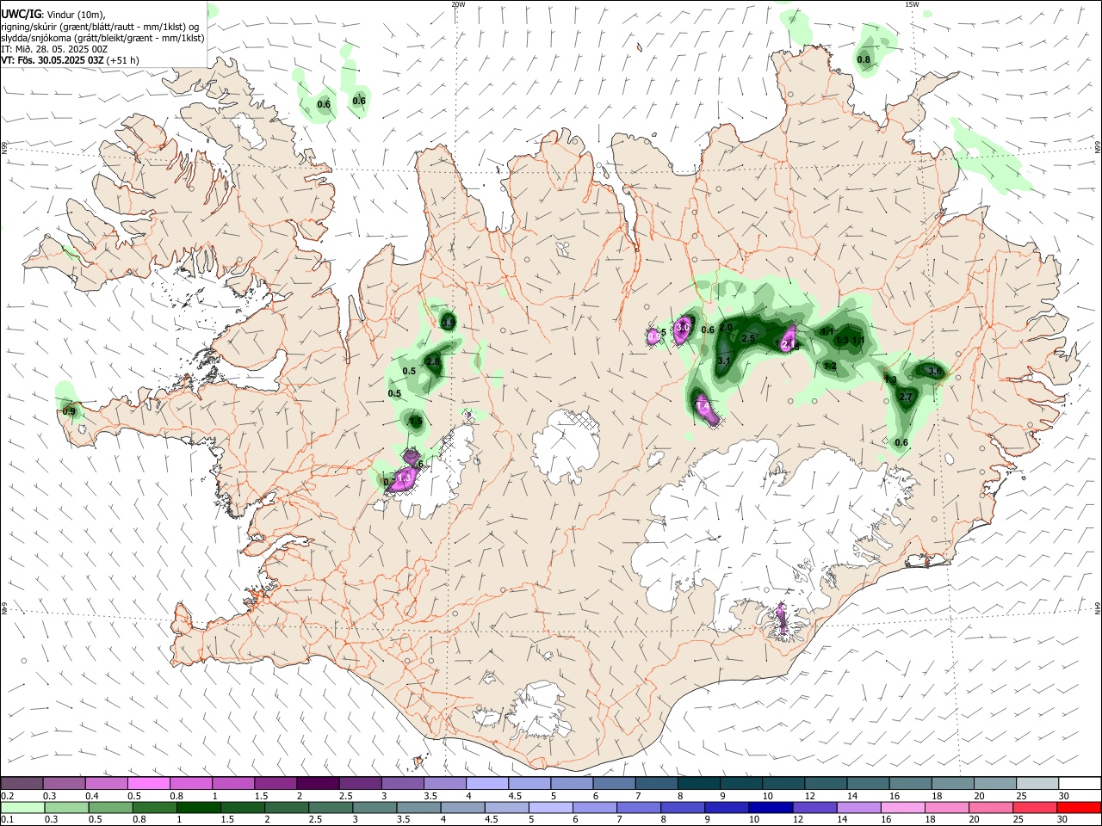
Task: Select the '3.1' precipitation value on the map
Action: [724, 361]
